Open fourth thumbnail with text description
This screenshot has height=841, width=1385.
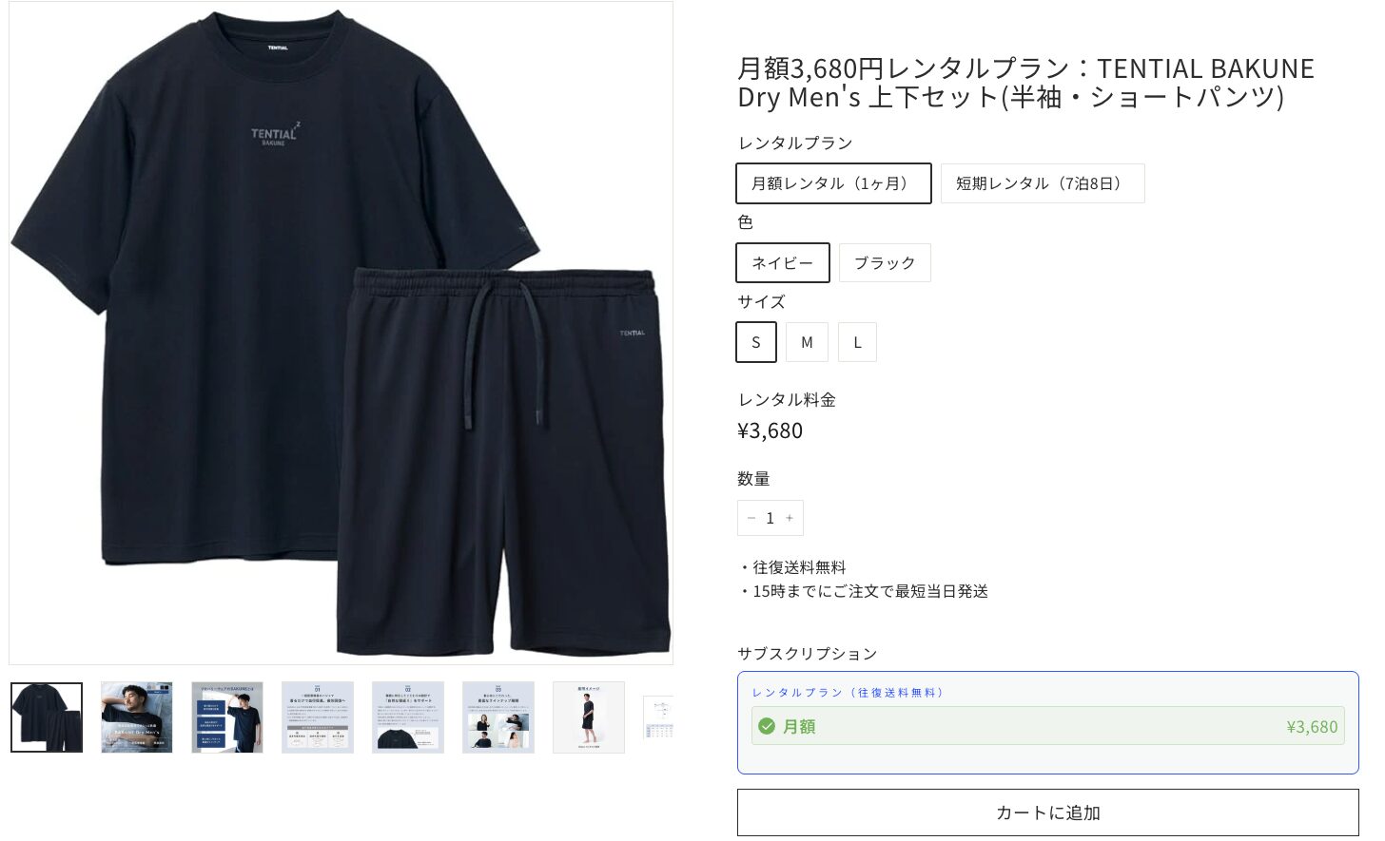(318, 717)
